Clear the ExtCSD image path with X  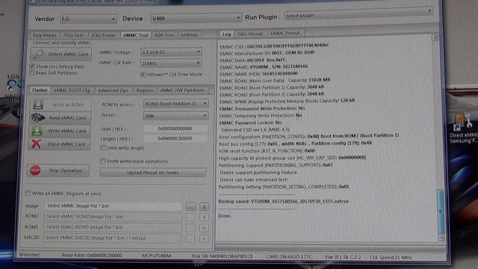(x=204, y=238)
